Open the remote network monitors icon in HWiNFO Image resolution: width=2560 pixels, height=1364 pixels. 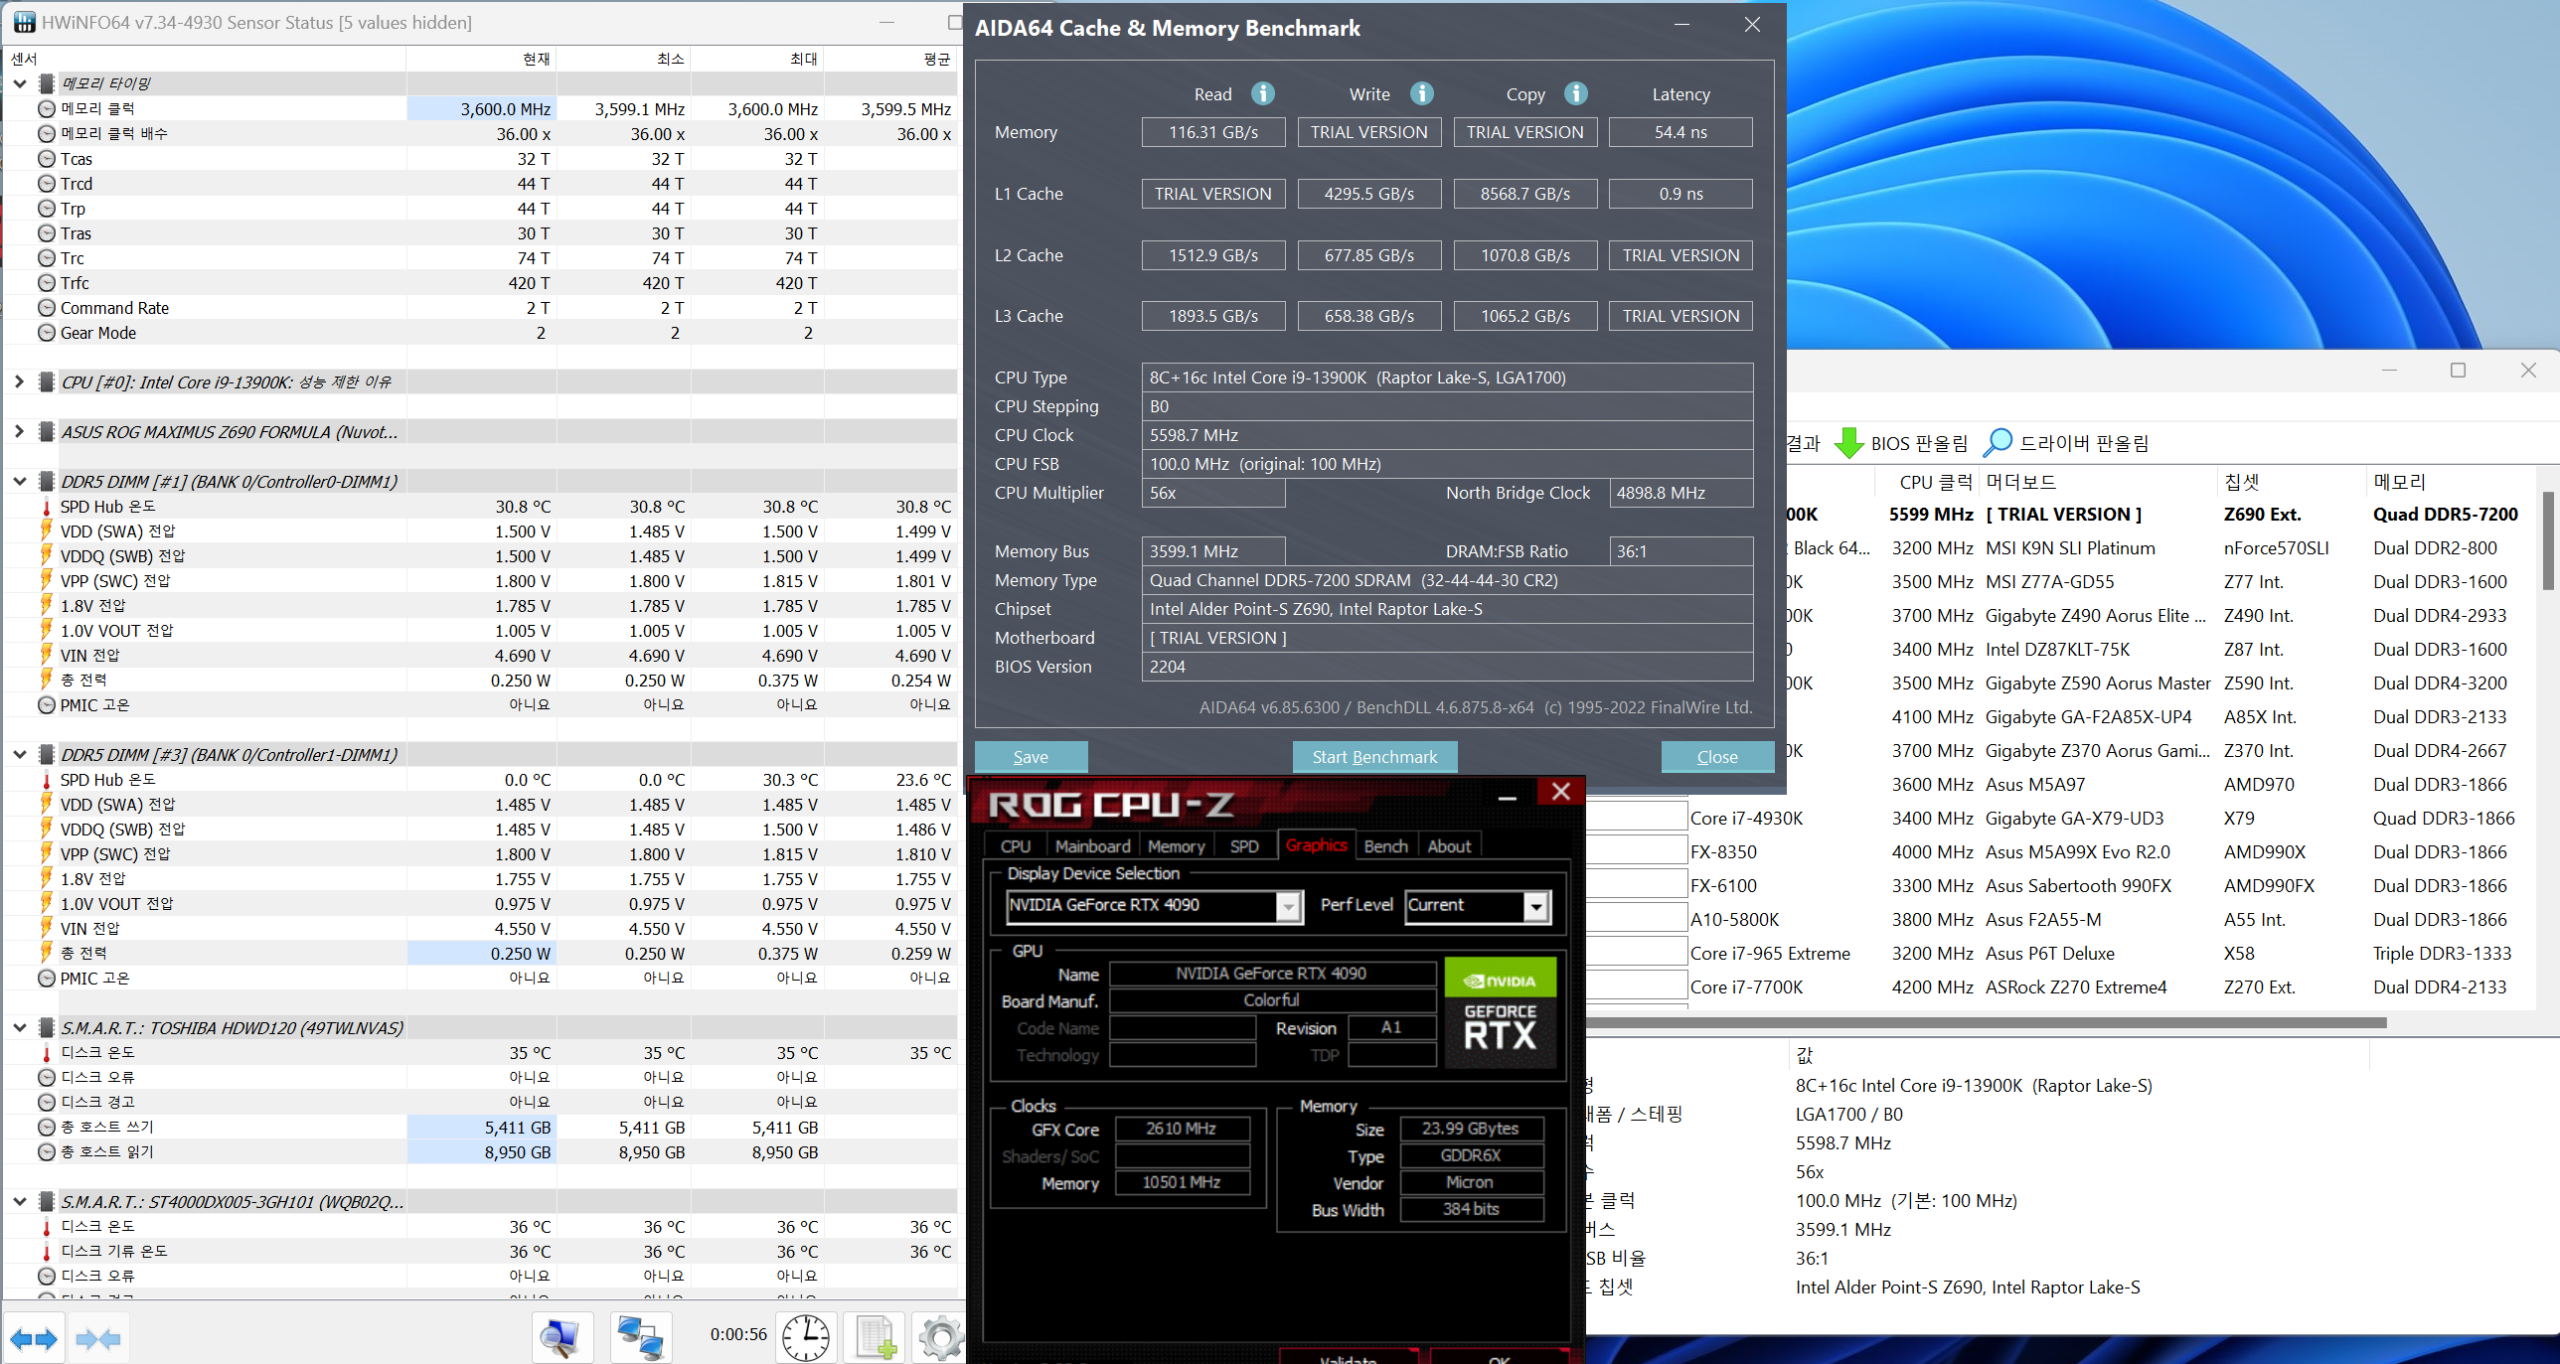tap(641, 1337)
